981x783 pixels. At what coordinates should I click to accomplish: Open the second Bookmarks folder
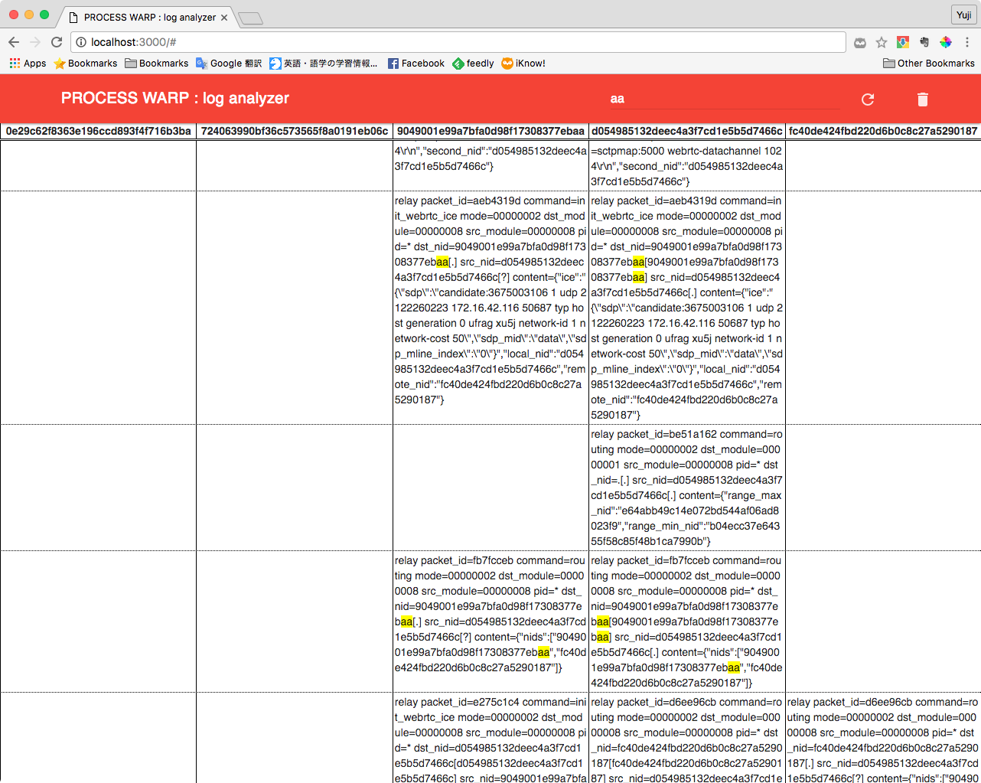click(157, 64)
